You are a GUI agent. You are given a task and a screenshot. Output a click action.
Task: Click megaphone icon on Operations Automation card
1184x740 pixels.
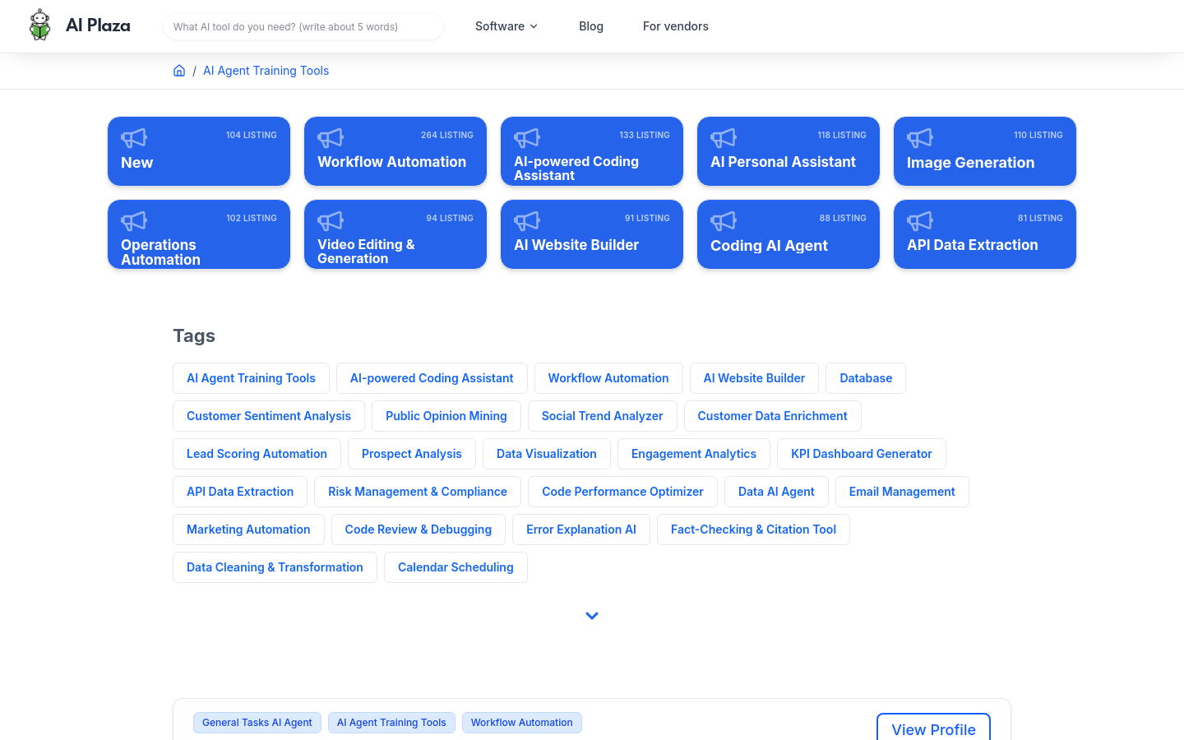(134, 221)
